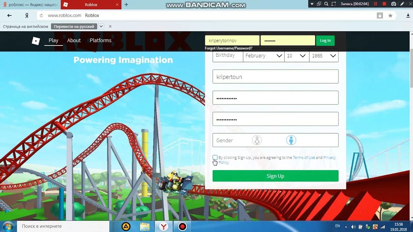Open the Bandicam taskbar icon

182,227
